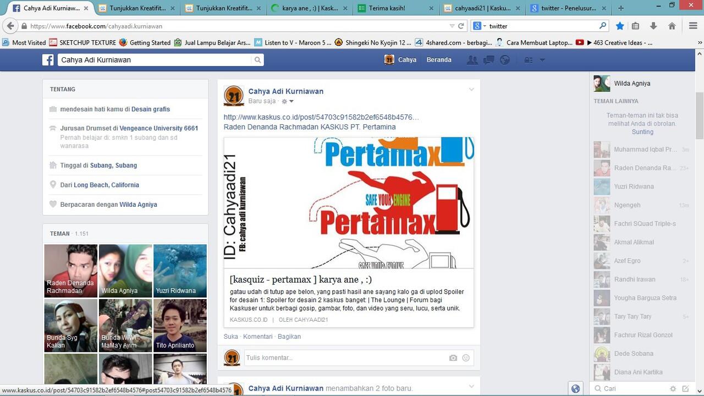
Task: Open friend requests icon in Facebook header
Action: [472, 60]
